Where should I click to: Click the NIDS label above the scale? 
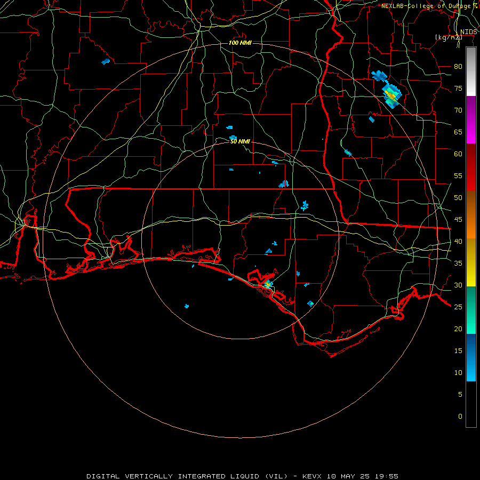(x=468, y=32)
